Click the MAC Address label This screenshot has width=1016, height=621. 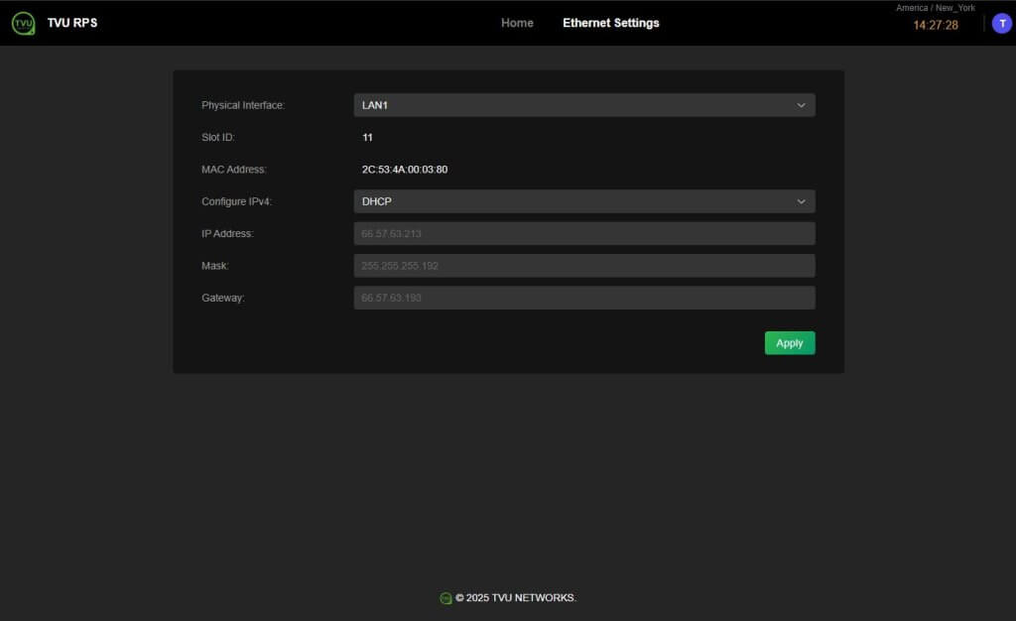pos(234,169)
